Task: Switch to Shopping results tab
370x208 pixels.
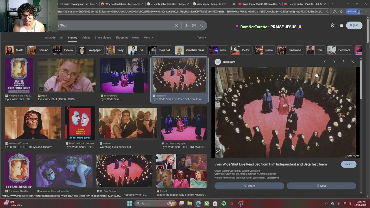Action: point(121,38)
